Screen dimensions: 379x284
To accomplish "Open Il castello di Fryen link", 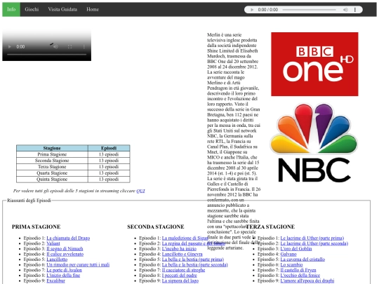I will [x=298, y=270].
